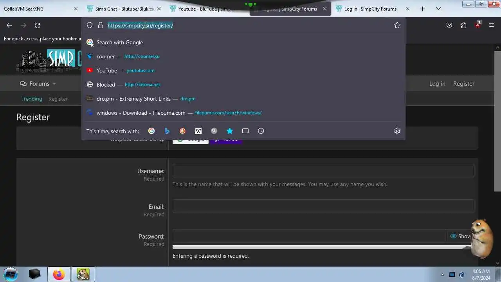501x282 pixels.
Task: Switch to Log in SimpCity Forums tab
Action: click(x=373, y=9)
